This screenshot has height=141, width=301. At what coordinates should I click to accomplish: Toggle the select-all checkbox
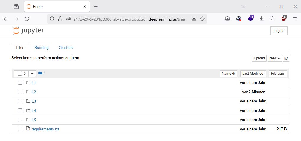(x=20, y=74)
